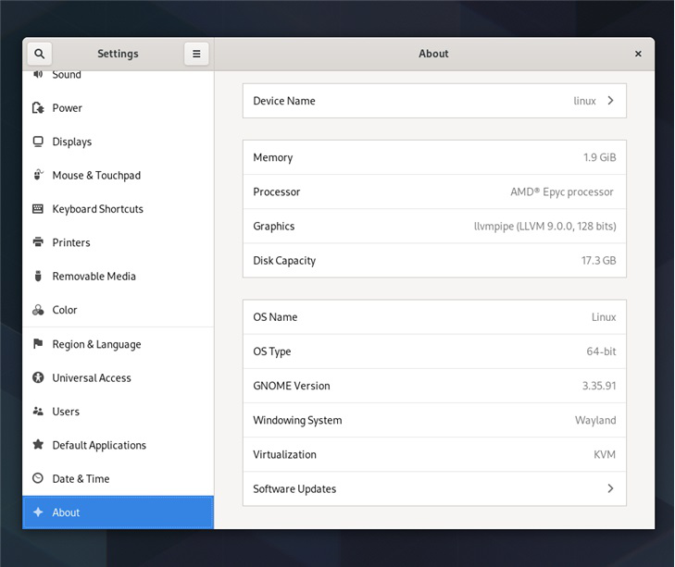
Task: Click the Processor value AMD Epyc processor
Action: [562, 191]
